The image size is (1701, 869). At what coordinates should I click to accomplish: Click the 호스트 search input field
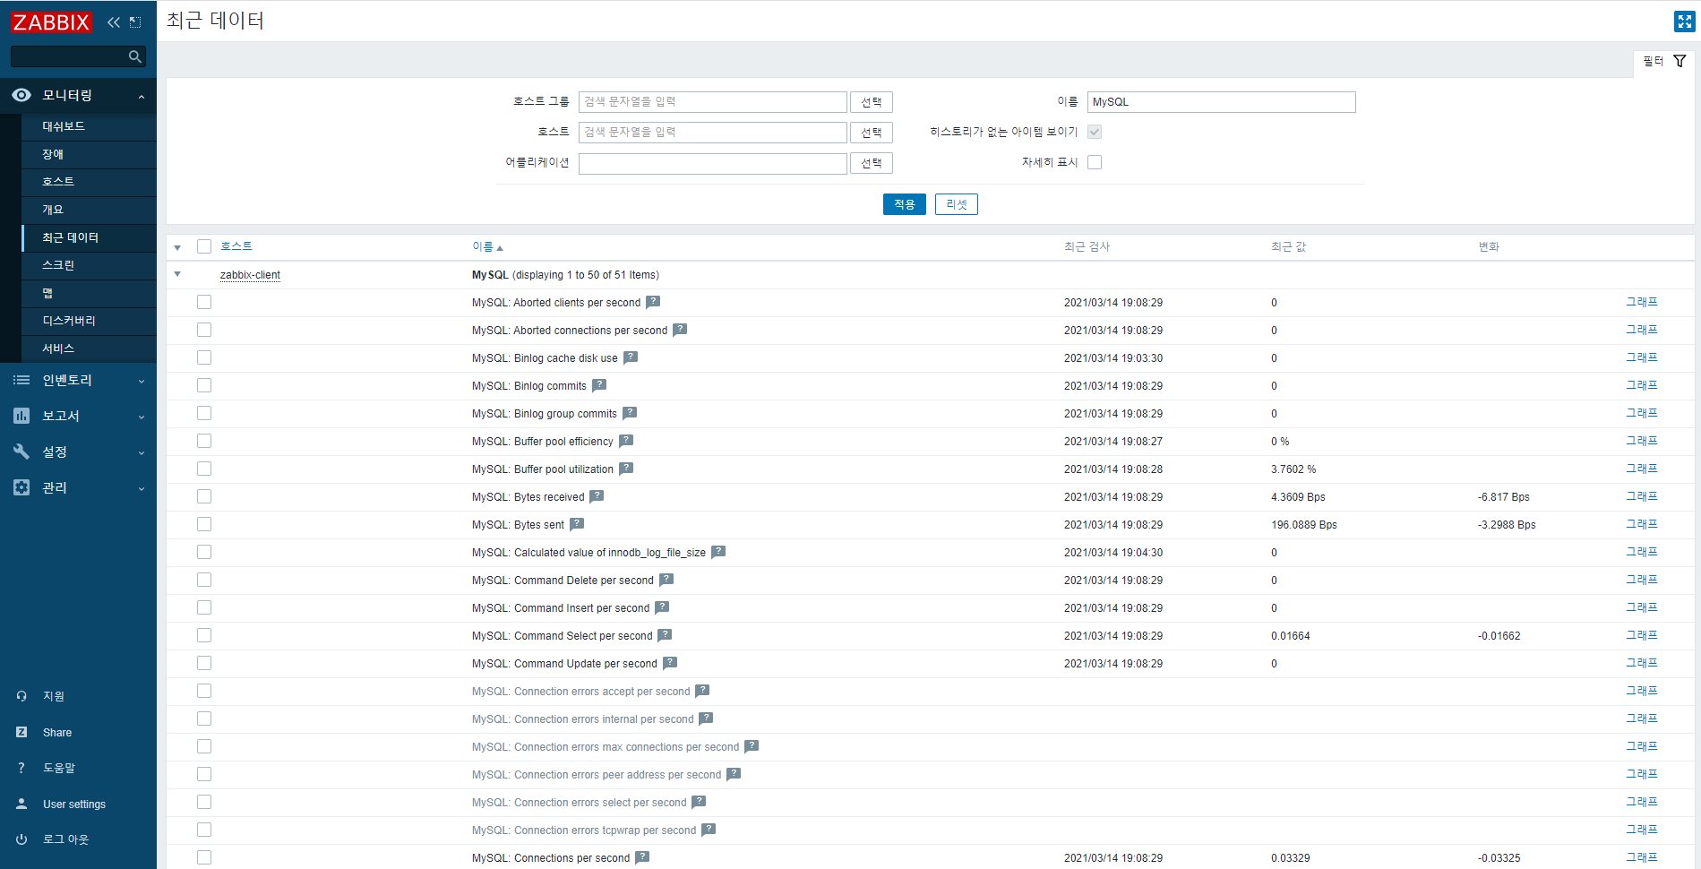pos(713,133)
